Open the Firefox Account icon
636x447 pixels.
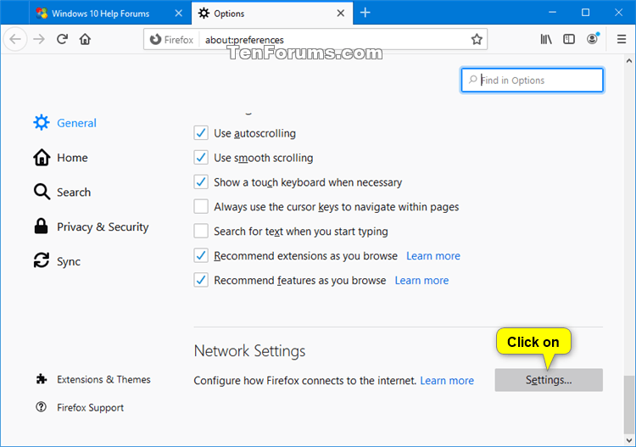coord(593,39)
